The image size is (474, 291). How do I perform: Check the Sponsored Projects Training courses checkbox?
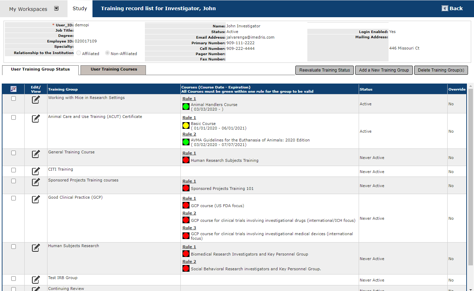point(14,181)
